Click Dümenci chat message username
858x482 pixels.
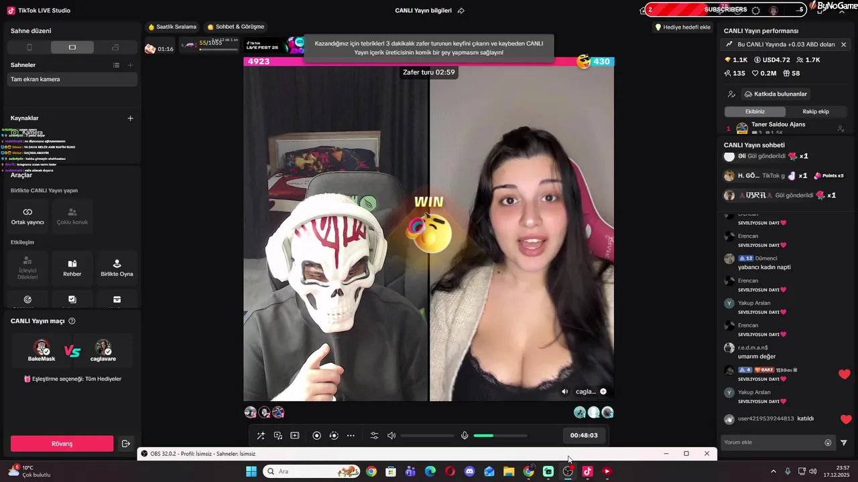click(766, 258)
